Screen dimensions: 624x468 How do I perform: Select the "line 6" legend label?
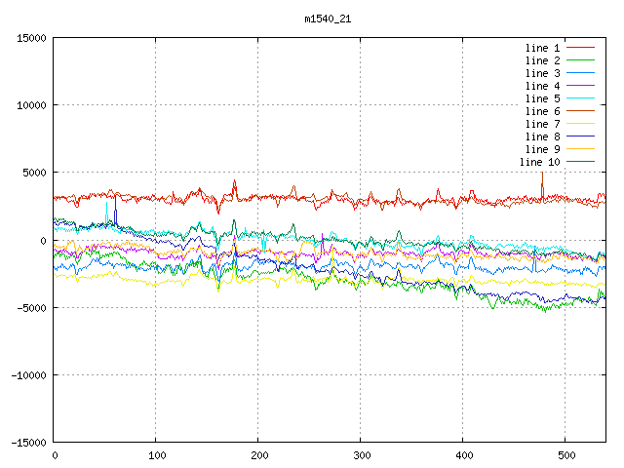coord(543,111)
